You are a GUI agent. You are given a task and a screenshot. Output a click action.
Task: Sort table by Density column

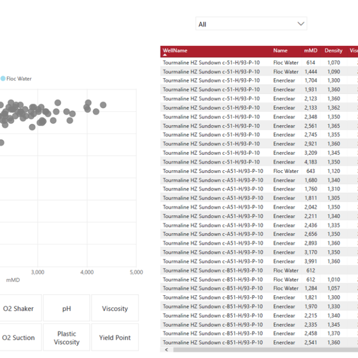point(333,51)
